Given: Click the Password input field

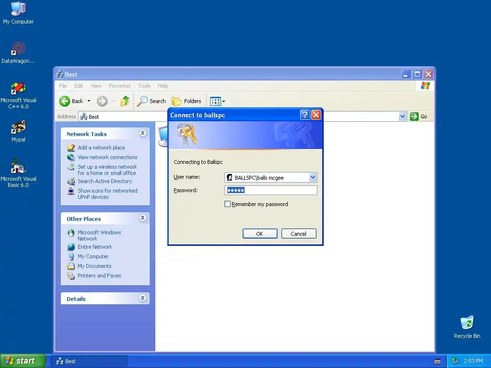Looking at the screenshot, I should [x=271, y=190].
